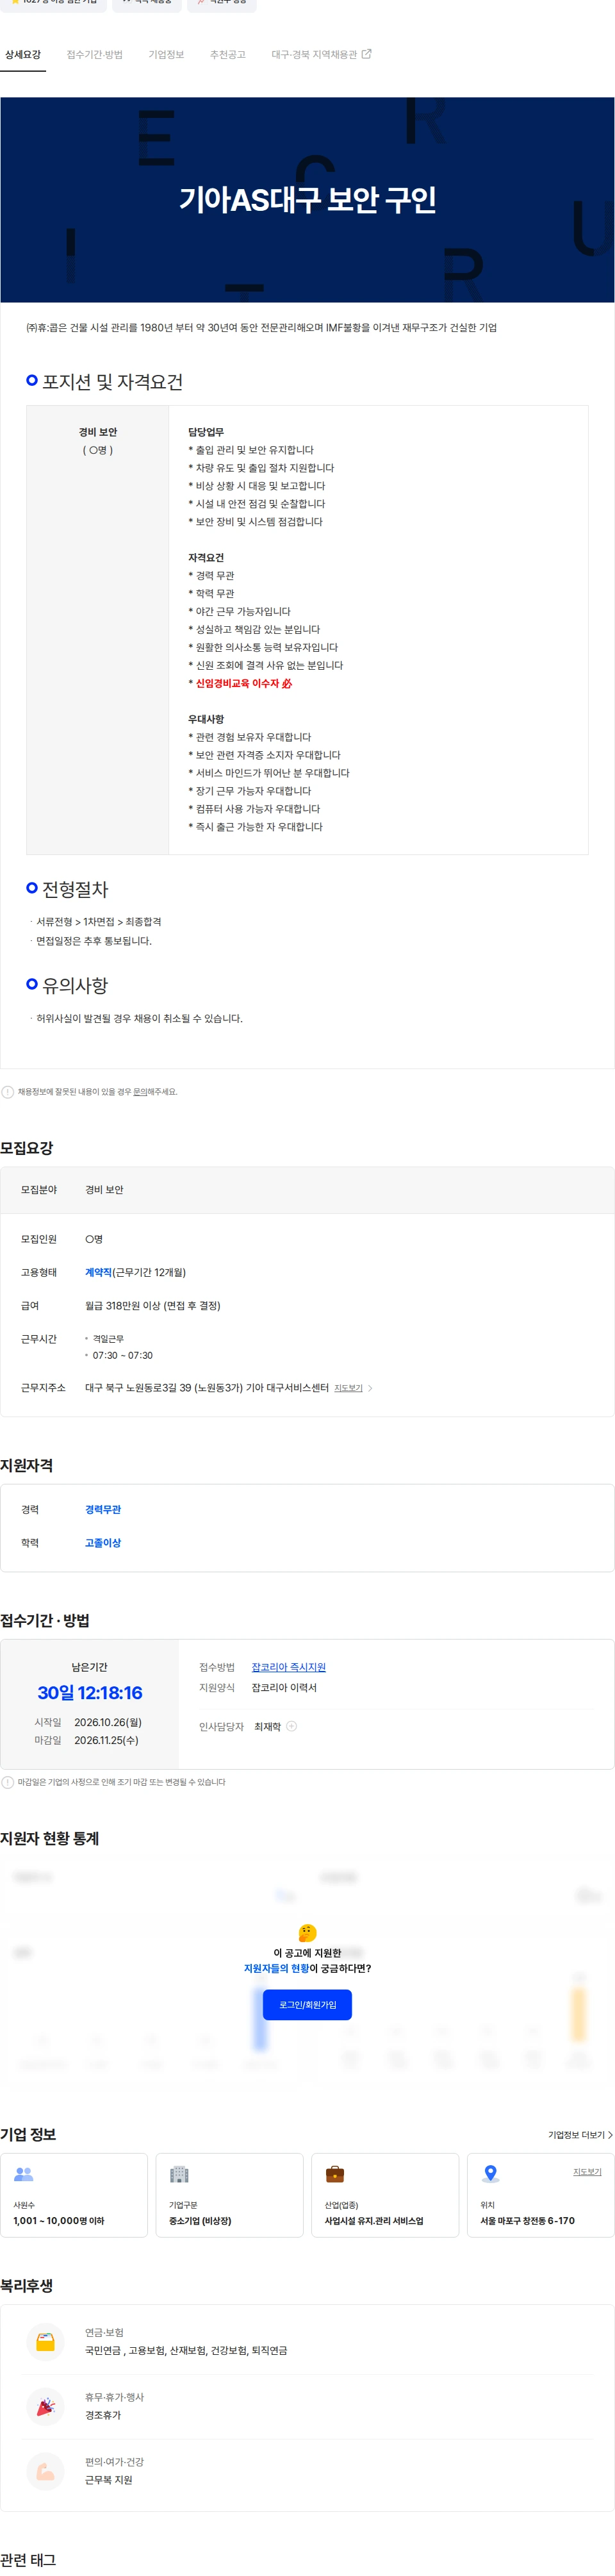Open 기업정보 더보기 link
The height and width of the screenshot is (2576, 615).
[x=580, y=2134]
